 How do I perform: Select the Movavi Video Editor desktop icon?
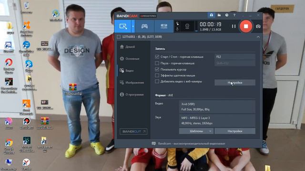(27, 144)
